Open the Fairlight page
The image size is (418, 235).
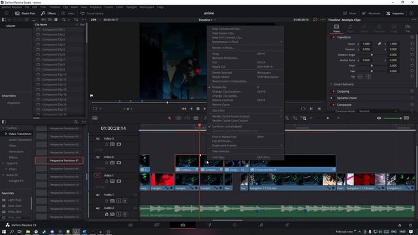tap(261, 225)
